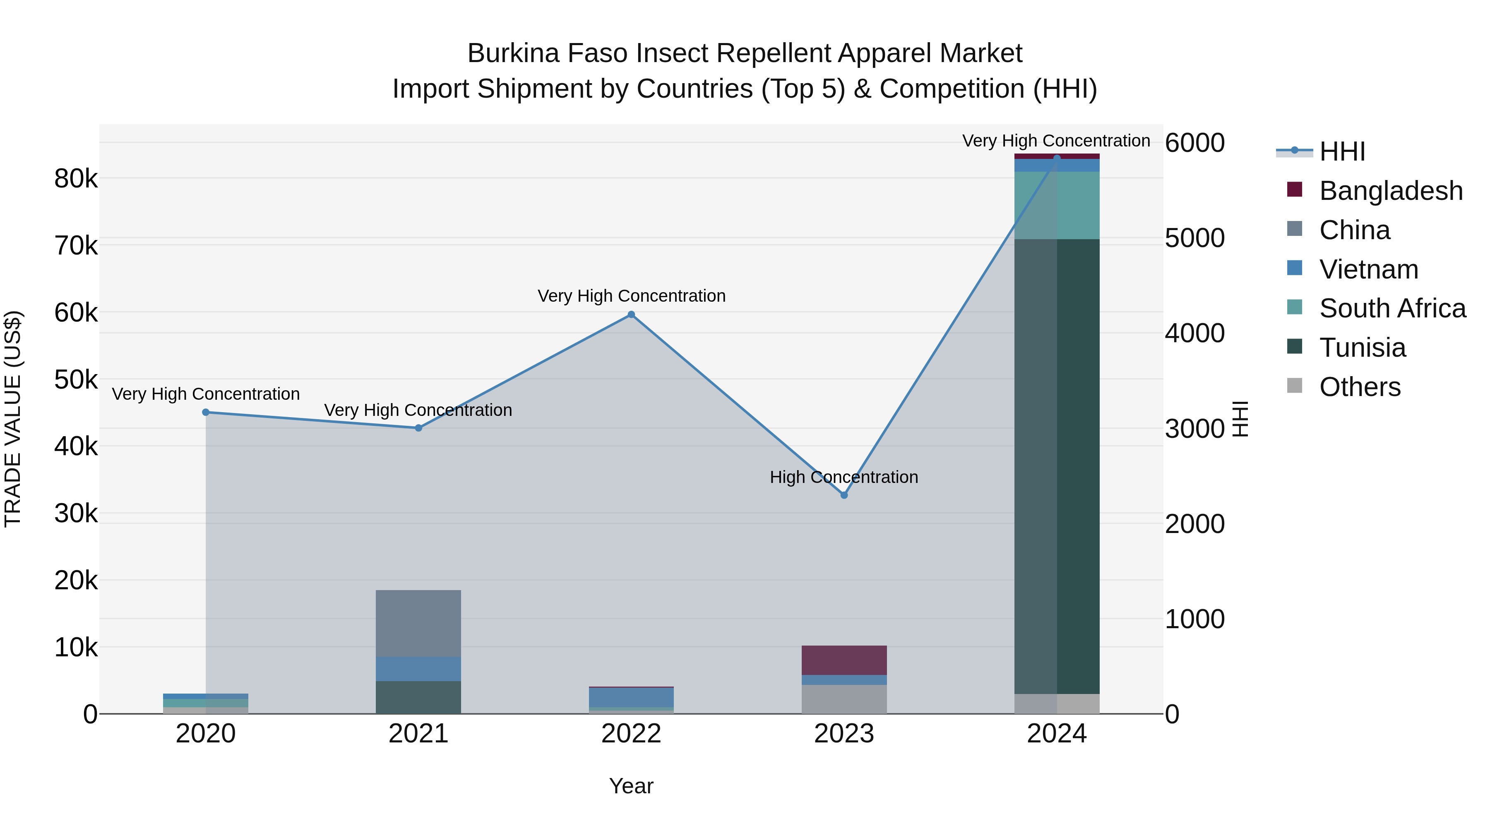This screenshot has height=838, width=1490.
Task: Click the Vietnam bar segment in 2022
Action: coord(632,697)
